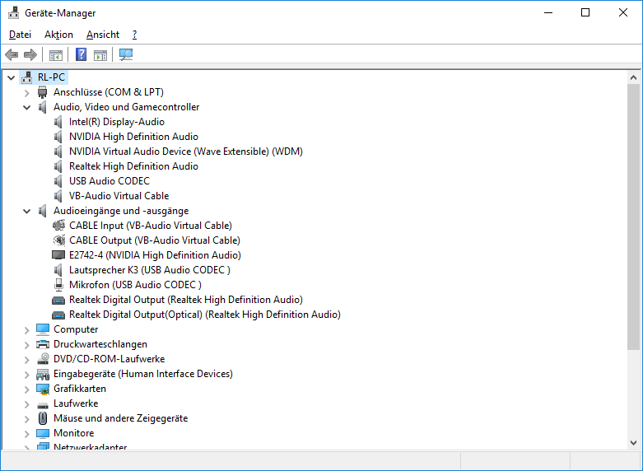The image size is (643, 471).
Task: Click the show/hide action pane icon
Action: pyautogui.click(x=100, y=55)
